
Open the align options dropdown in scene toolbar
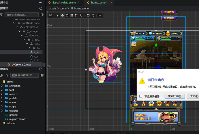(x=100, y=16)
